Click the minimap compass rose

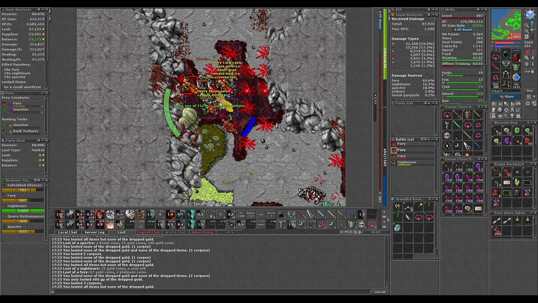pyautogui.click(x=530, y=14)
